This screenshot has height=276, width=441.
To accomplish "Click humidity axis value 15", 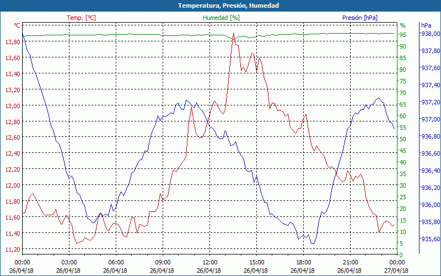I will (x=403, y=220).
